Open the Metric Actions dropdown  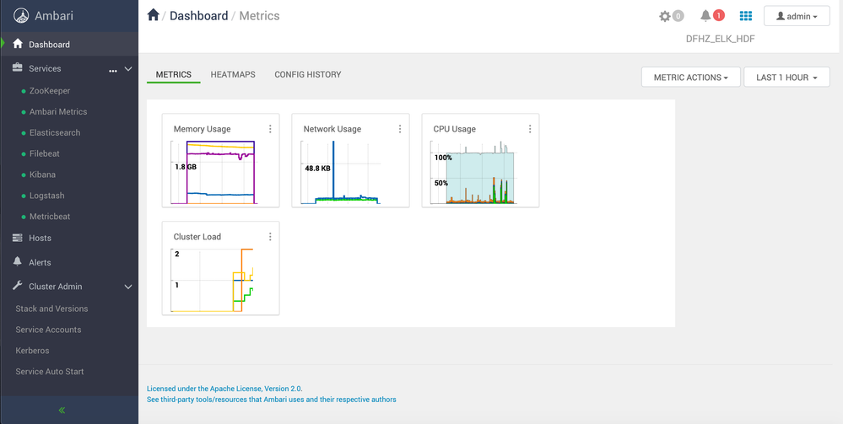tap(690, 78)
